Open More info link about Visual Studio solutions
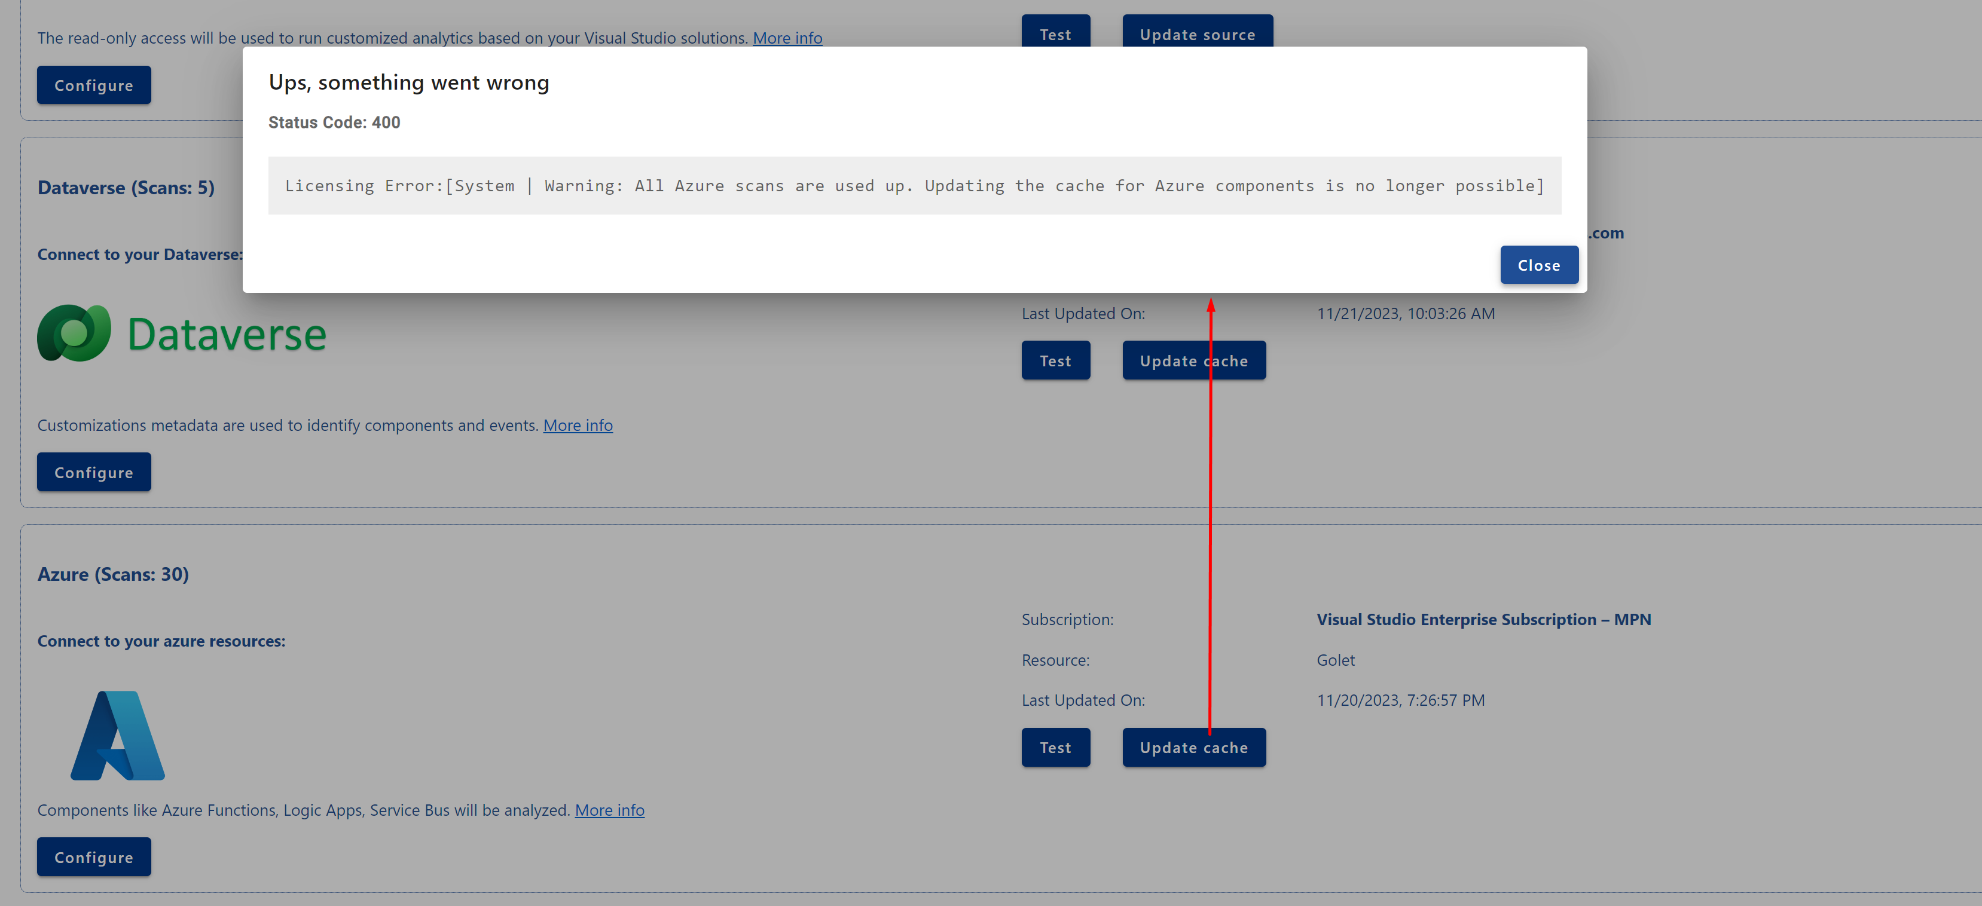This screenshot has height=906, width=1982. pyautogui.click(x=787, y=38)
